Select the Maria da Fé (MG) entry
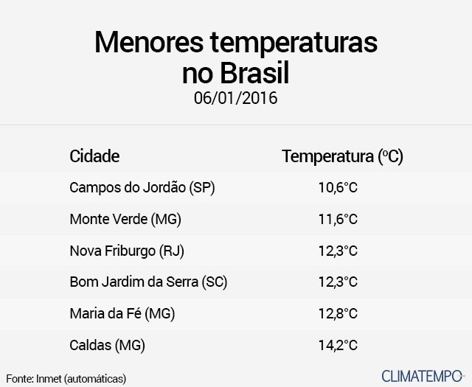This screenshot has width=472, height=387. pos(122,313)
